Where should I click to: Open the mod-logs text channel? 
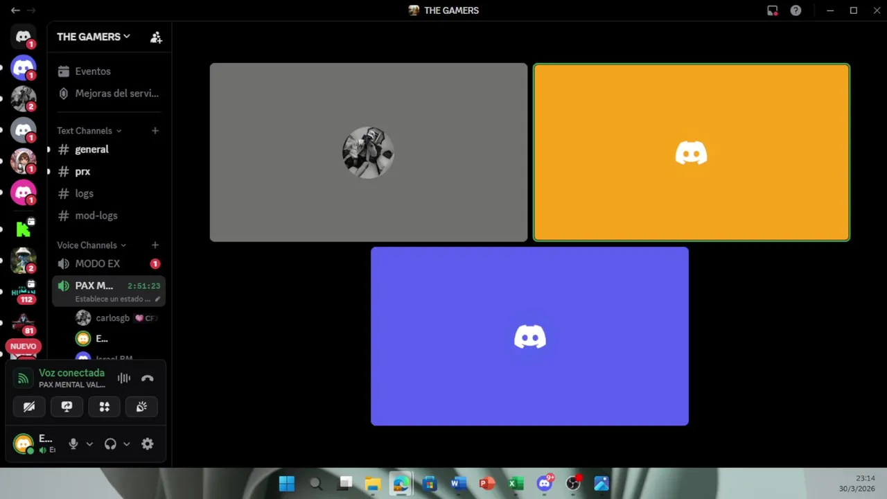[x=109, y=216]
